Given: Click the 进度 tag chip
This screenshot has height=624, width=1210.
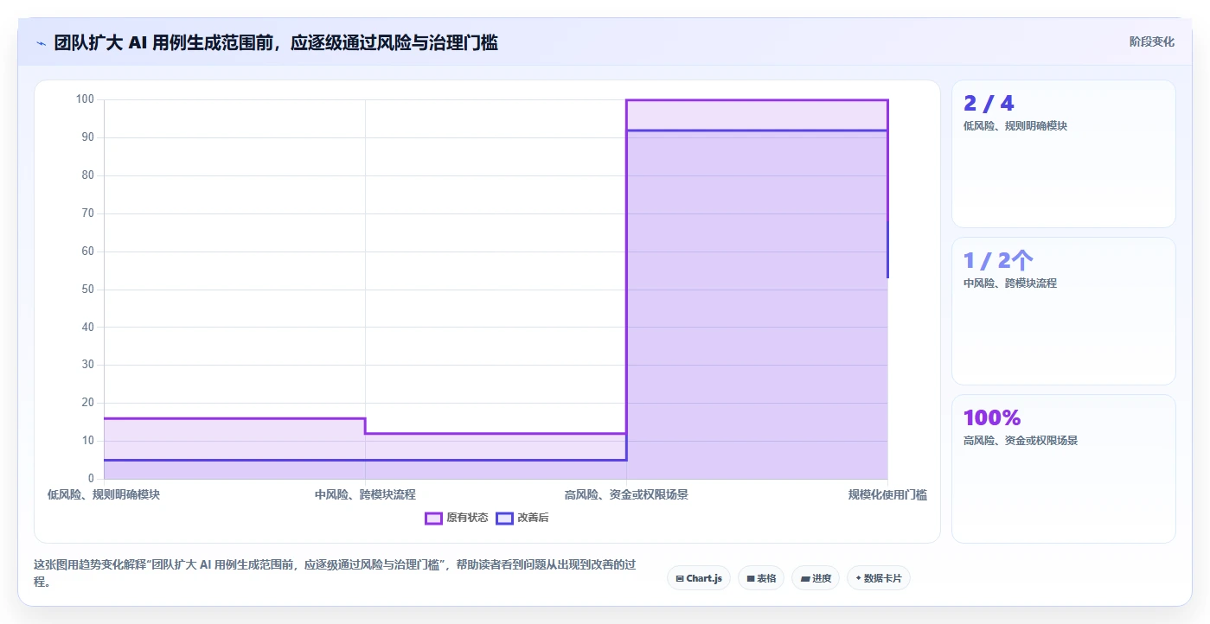Looking at the screenshot, I should (816, 578).
